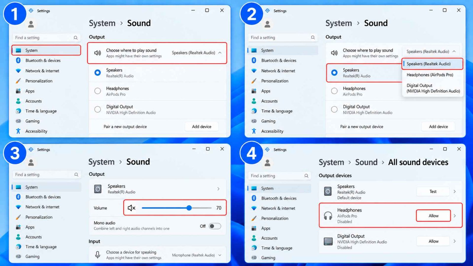Click the Speakers device icon in window 3

(x=98, y=189)
